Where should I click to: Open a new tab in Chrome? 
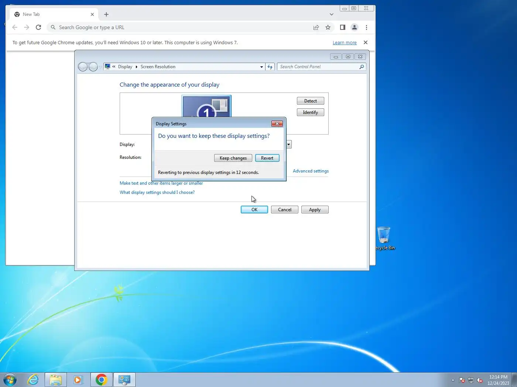click(106, 14)
